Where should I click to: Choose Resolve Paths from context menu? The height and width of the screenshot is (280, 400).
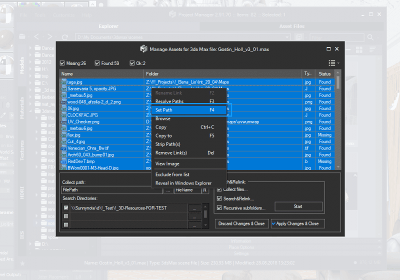coord(189,101)
